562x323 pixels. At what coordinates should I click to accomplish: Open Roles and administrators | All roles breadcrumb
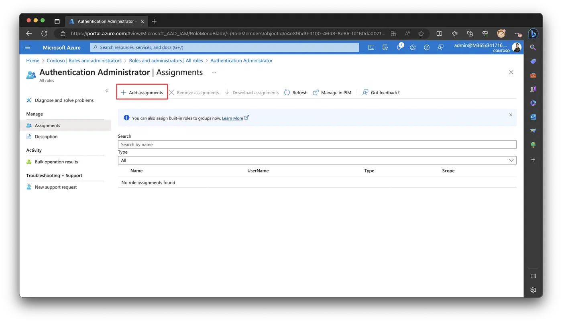click(x=166, y=61)
